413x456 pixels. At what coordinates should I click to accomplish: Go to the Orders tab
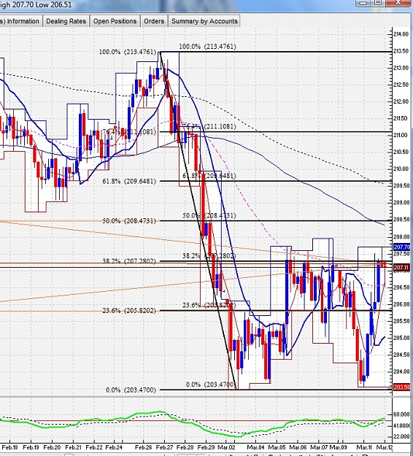click(x=154, y=21)
